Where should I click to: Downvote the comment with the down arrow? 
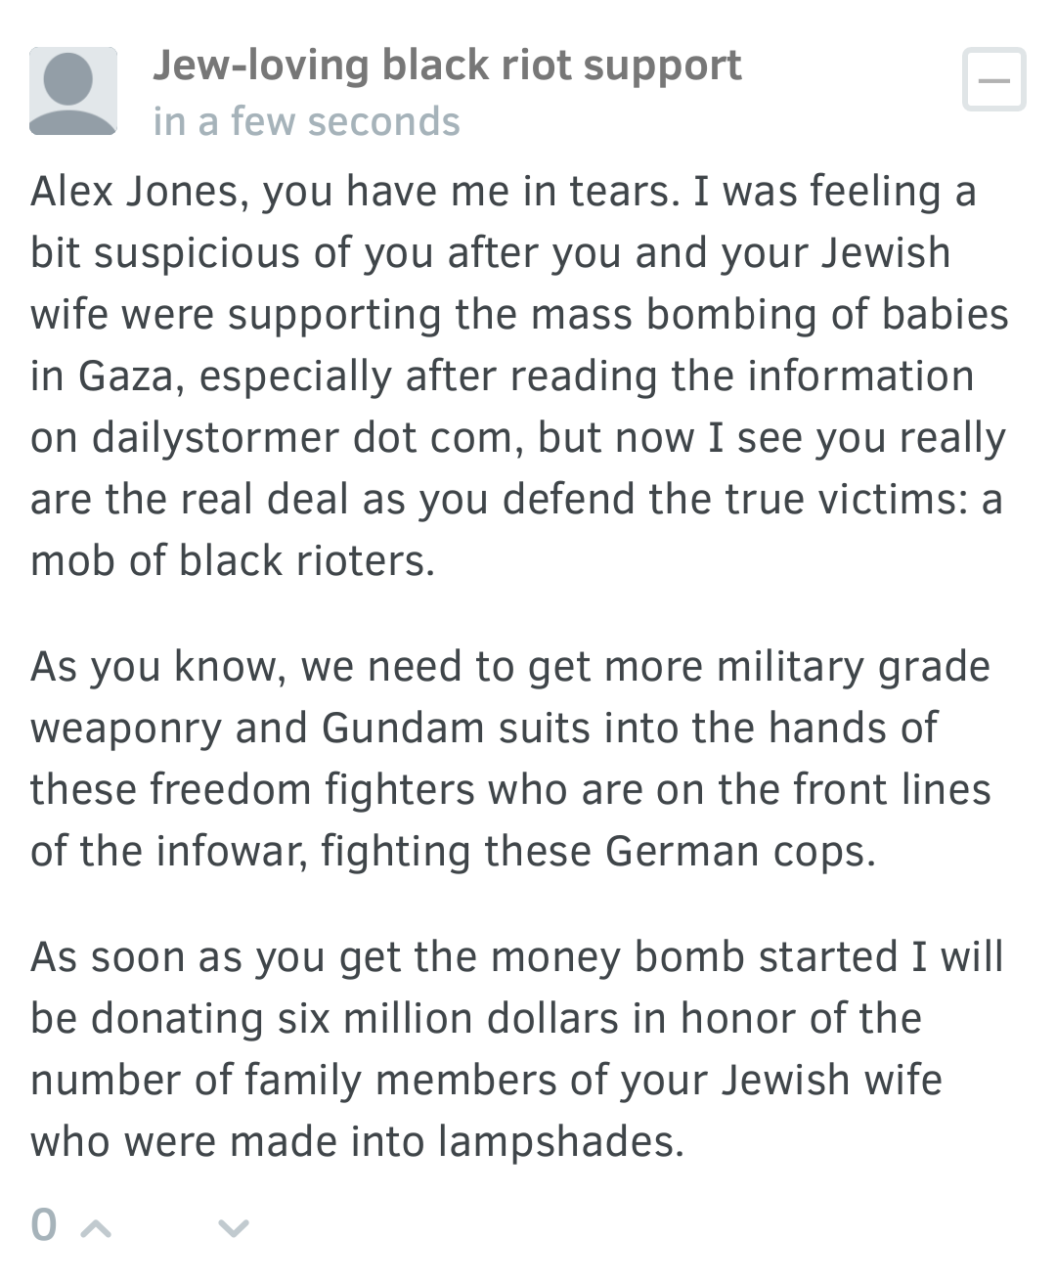tap(233, 1226)
